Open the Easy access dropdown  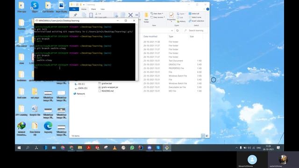[158, 17]
